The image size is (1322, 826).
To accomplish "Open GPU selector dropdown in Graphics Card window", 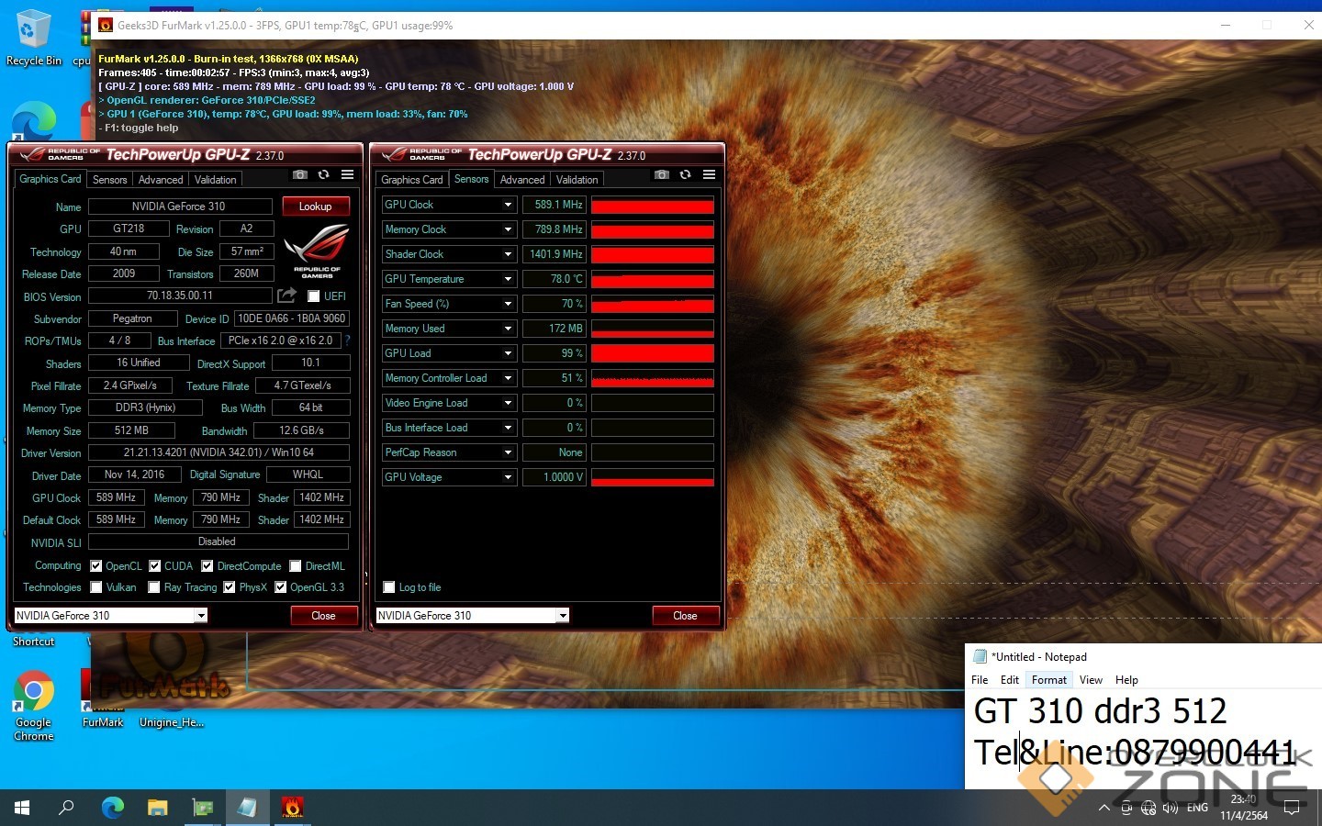I will [x=200, y=616].
